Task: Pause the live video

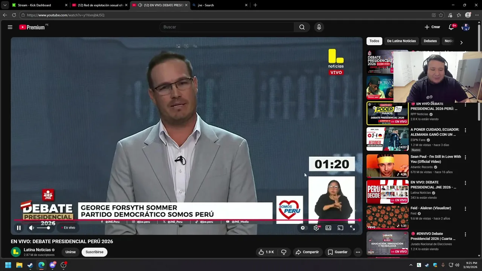Action: pyautogui.click(x=18, y=228)
